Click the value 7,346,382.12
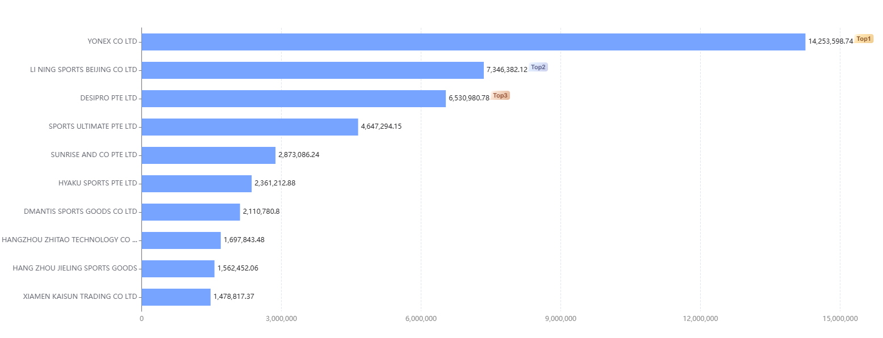883x338 pixels. coord(507,70)
